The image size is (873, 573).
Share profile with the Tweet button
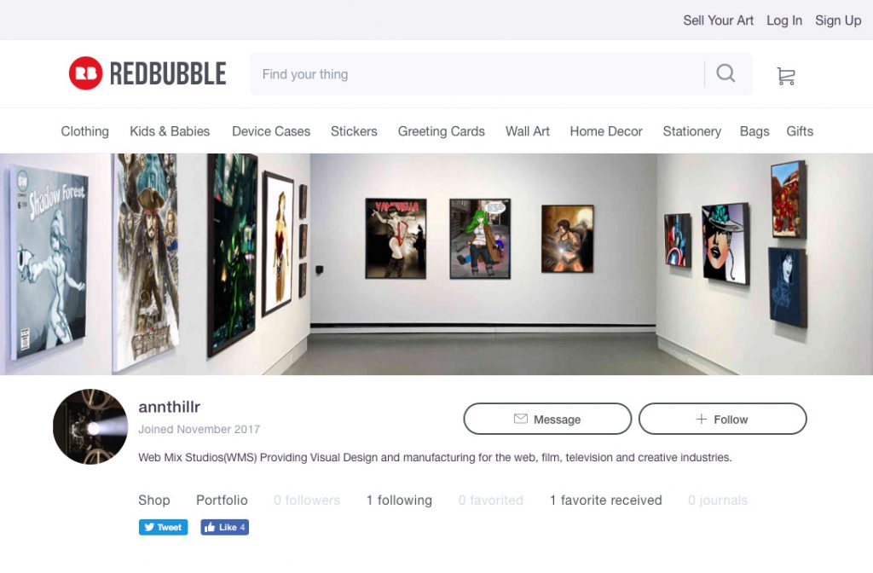pos(163,527)
